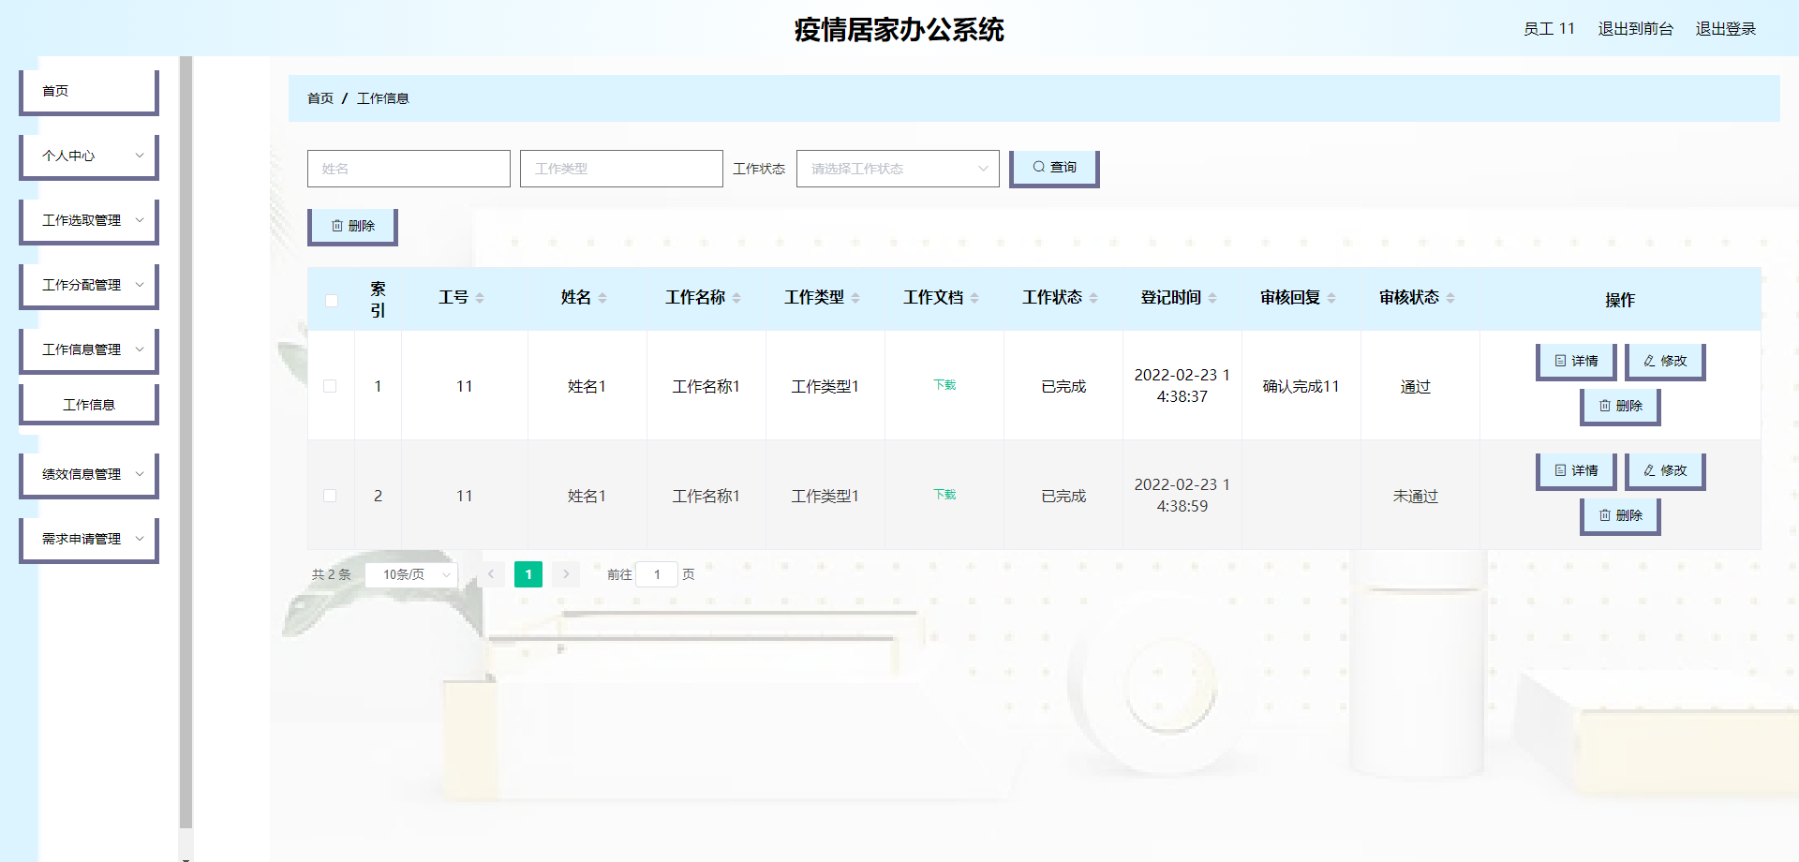This screenshot has width=1799, height=862.
Task: Expand the 工作选取管理 sidebar menu
Action: [x=89, y=221]
